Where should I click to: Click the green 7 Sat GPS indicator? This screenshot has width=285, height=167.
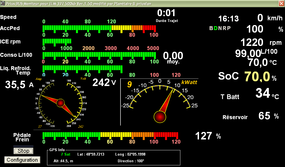pyautogui.click(x=66, y=154)
